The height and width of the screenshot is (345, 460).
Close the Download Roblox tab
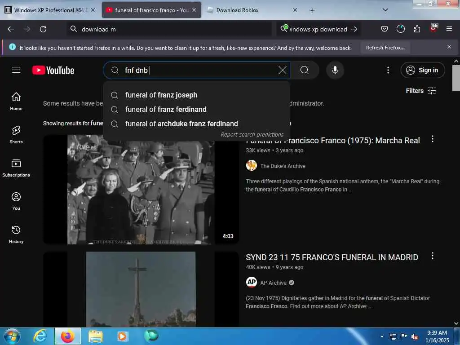[x=295, y=10]
